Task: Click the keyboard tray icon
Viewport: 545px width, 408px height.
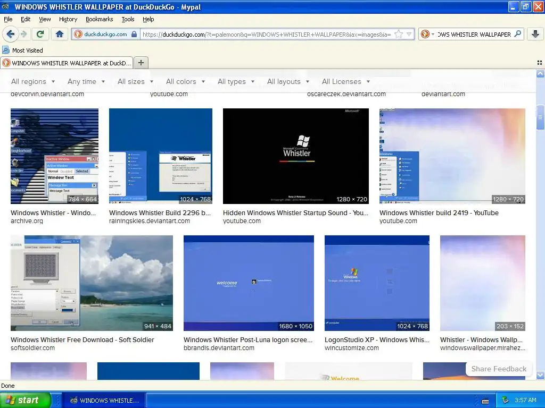Action: point(485,401)
